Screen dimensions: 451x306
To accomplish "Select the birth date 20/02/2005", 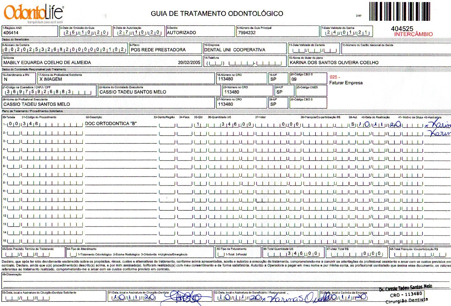I will (189, 63).
